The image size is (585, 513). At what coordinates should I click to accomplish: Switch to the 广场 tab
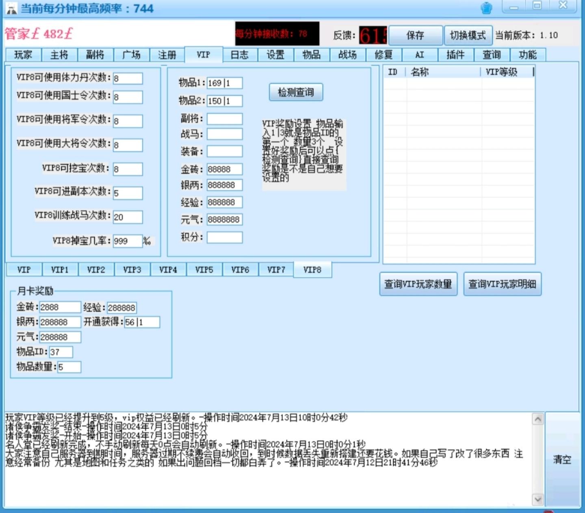tap(131, 55)
